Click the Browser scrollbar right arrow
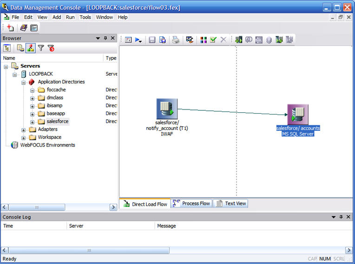Image resolution: width=355 pixels, height=264 pixels. [113, 207]
